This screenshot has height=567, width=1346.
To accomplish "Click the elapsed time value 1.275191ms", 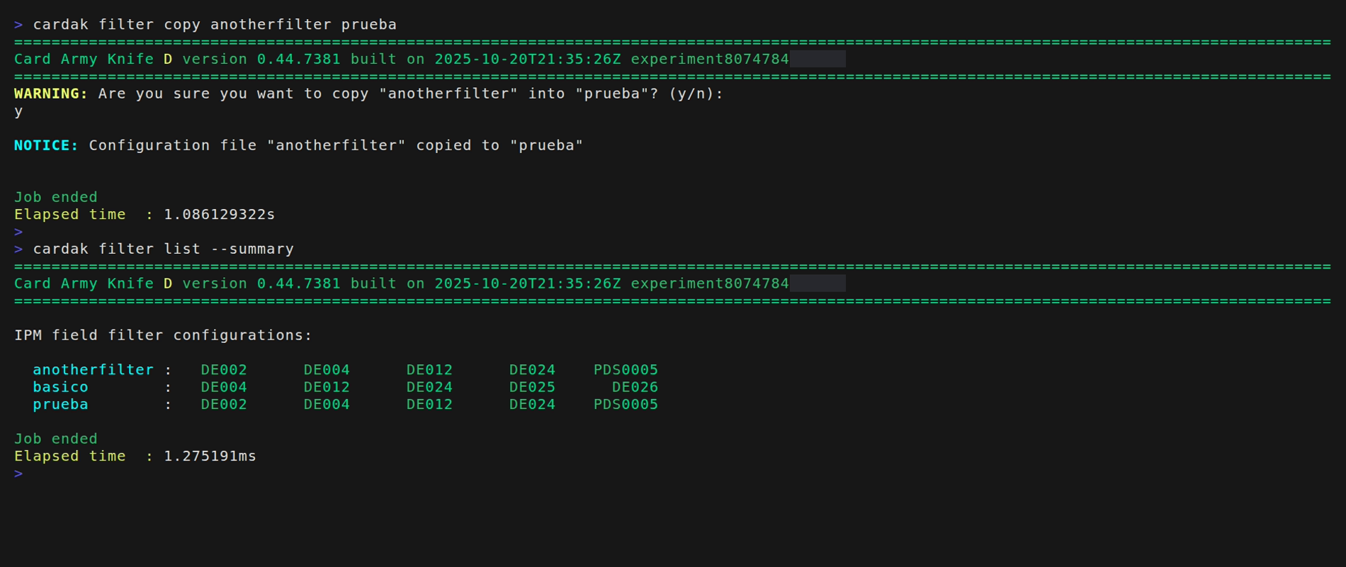I will coord(210,456).
